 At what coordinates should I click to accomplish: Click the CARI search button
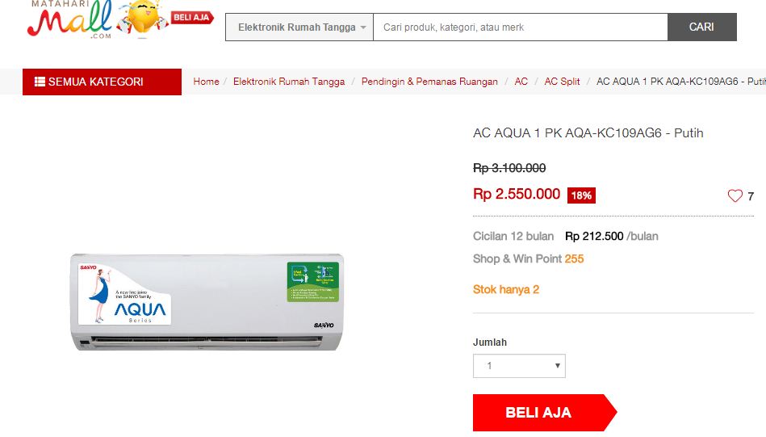[x=702, y=27]
